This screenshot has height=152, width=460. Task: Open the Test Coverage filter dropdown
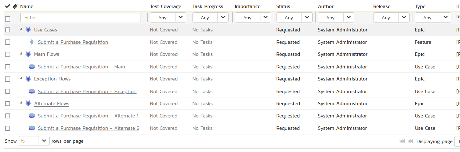pos(168,18)
